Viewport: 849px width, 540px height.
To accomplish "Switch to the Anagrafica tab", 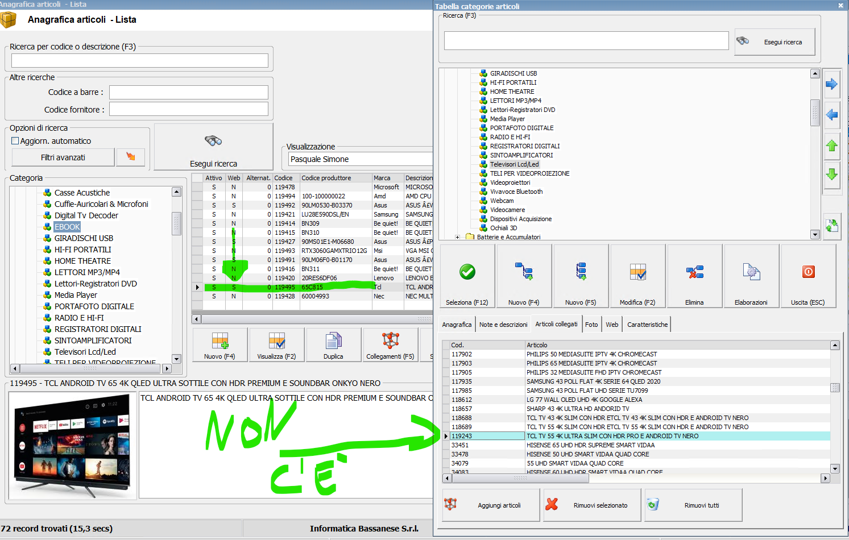I will 457,325.
